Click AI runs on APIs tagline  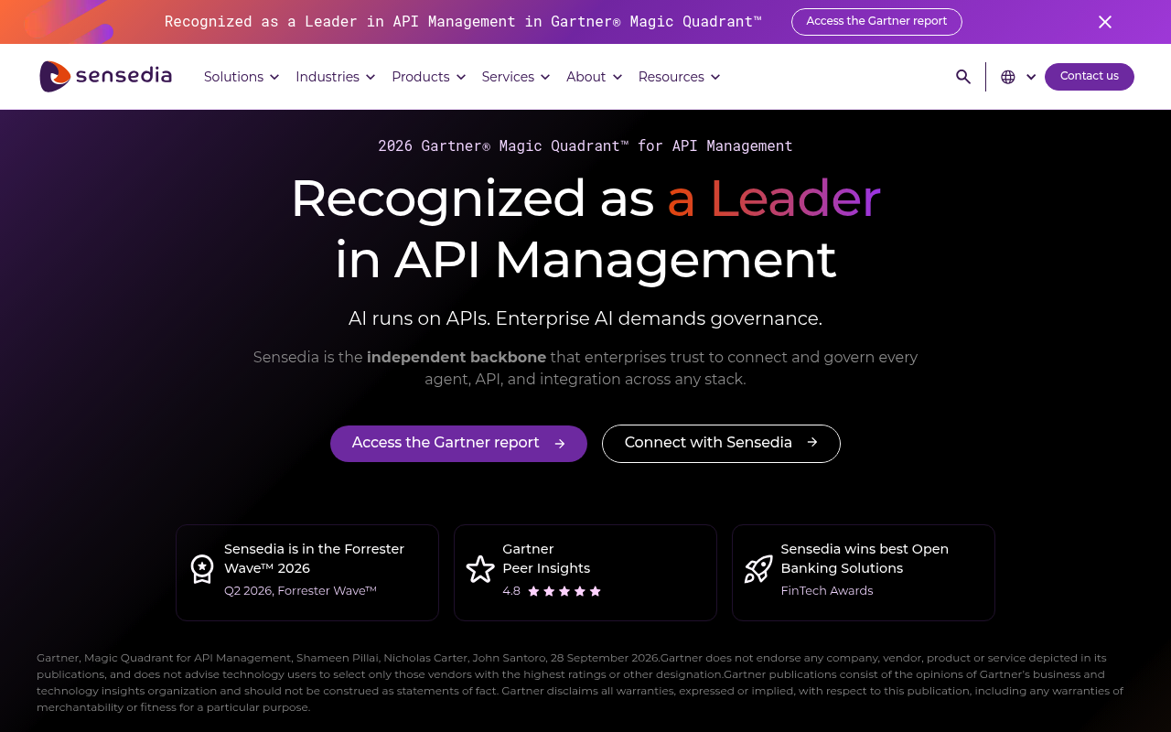tap(585, 318)
